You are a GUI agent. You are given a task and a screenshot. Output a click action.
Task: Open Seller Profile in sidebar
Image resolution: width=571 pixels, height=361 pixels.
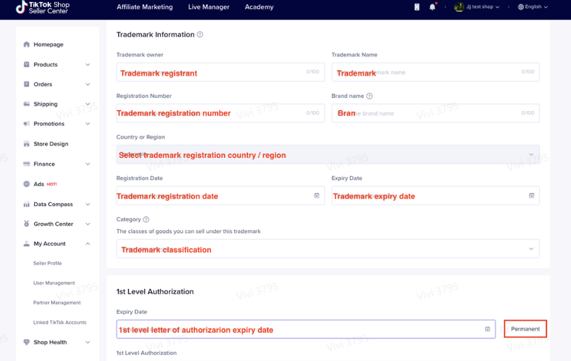tap(48, 263)
